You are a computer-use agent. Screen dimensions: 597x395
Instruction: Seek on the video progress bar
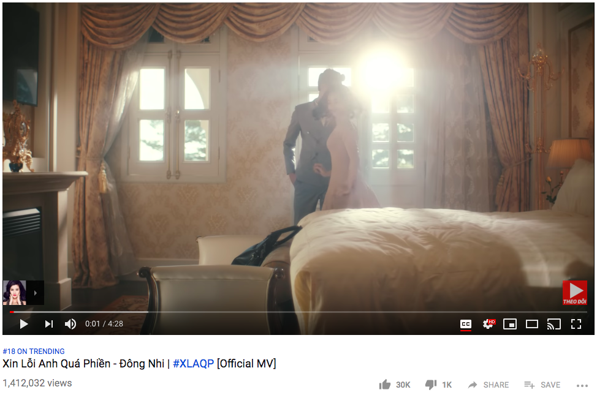coord(298,312)
